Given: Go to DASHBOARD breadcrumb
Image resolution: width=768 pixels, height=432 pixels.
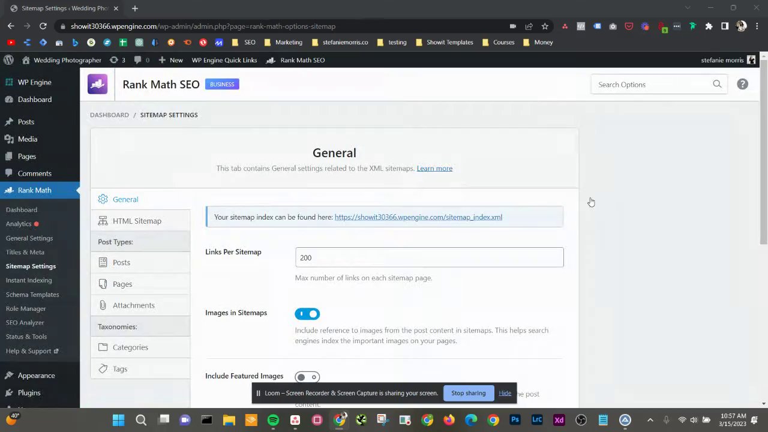Looking at the screenshot, I should pos(109,115).
